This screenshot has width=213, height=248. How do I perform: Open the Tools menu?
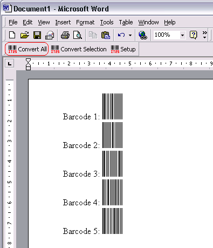tap(107, 22)
